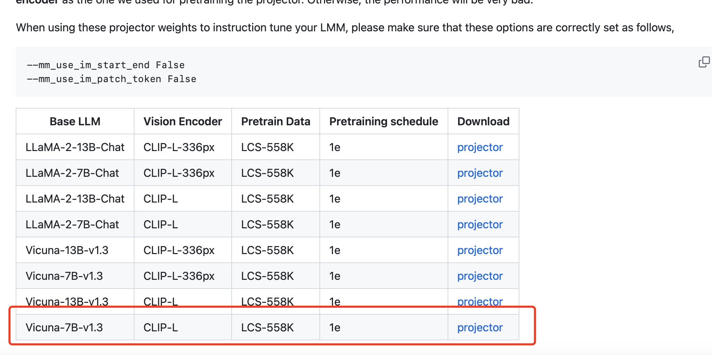This screenshot has width=712, height=355.
Task: Click the mm_use_im_patch_token line in the code block
Action: point(111,79)
